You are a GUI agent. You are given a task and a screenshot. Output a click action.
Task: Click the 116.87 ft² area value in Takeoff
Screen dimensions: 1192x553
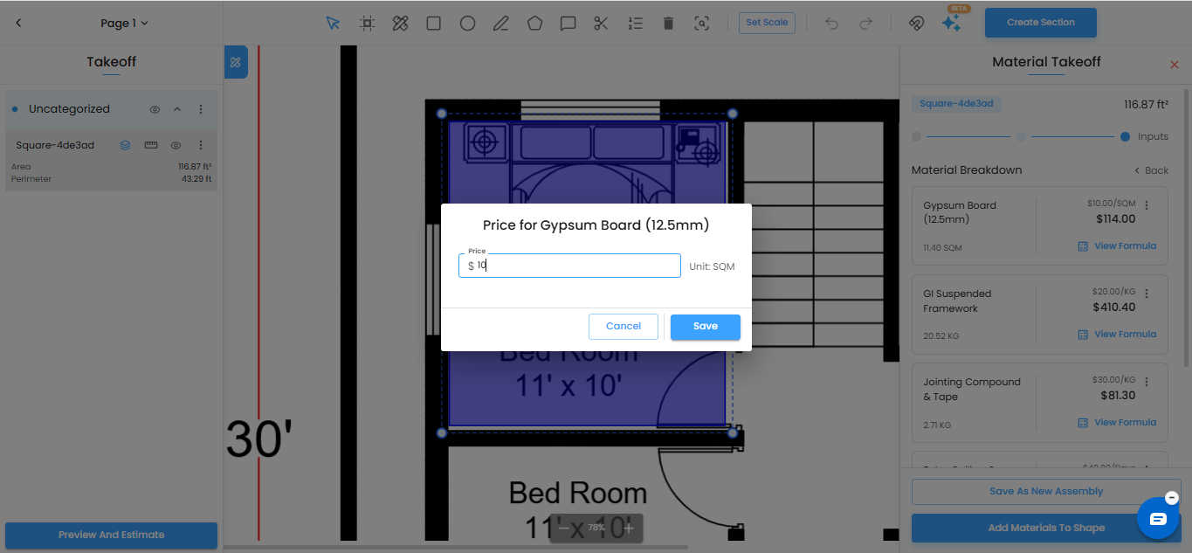195,166
